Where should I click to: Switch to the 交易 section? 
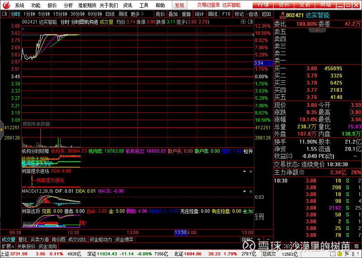[x=305, y=5]
